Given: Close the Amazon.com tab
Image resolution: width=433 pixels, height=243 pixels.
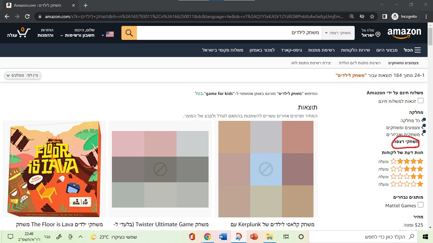Looking at the screenshot, I should (x=73, y=5).
